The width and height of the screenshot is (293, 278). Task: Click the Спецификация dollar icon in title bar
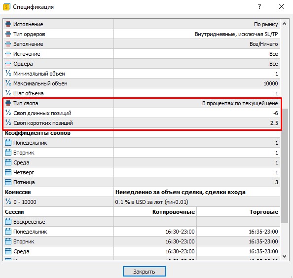(x=6, y=7)
